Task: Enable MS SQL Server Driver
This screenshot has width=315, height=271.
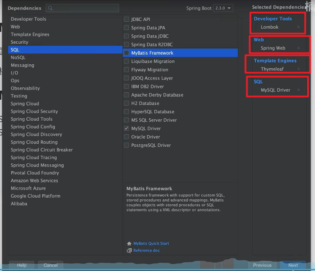Action: point(126,120)
